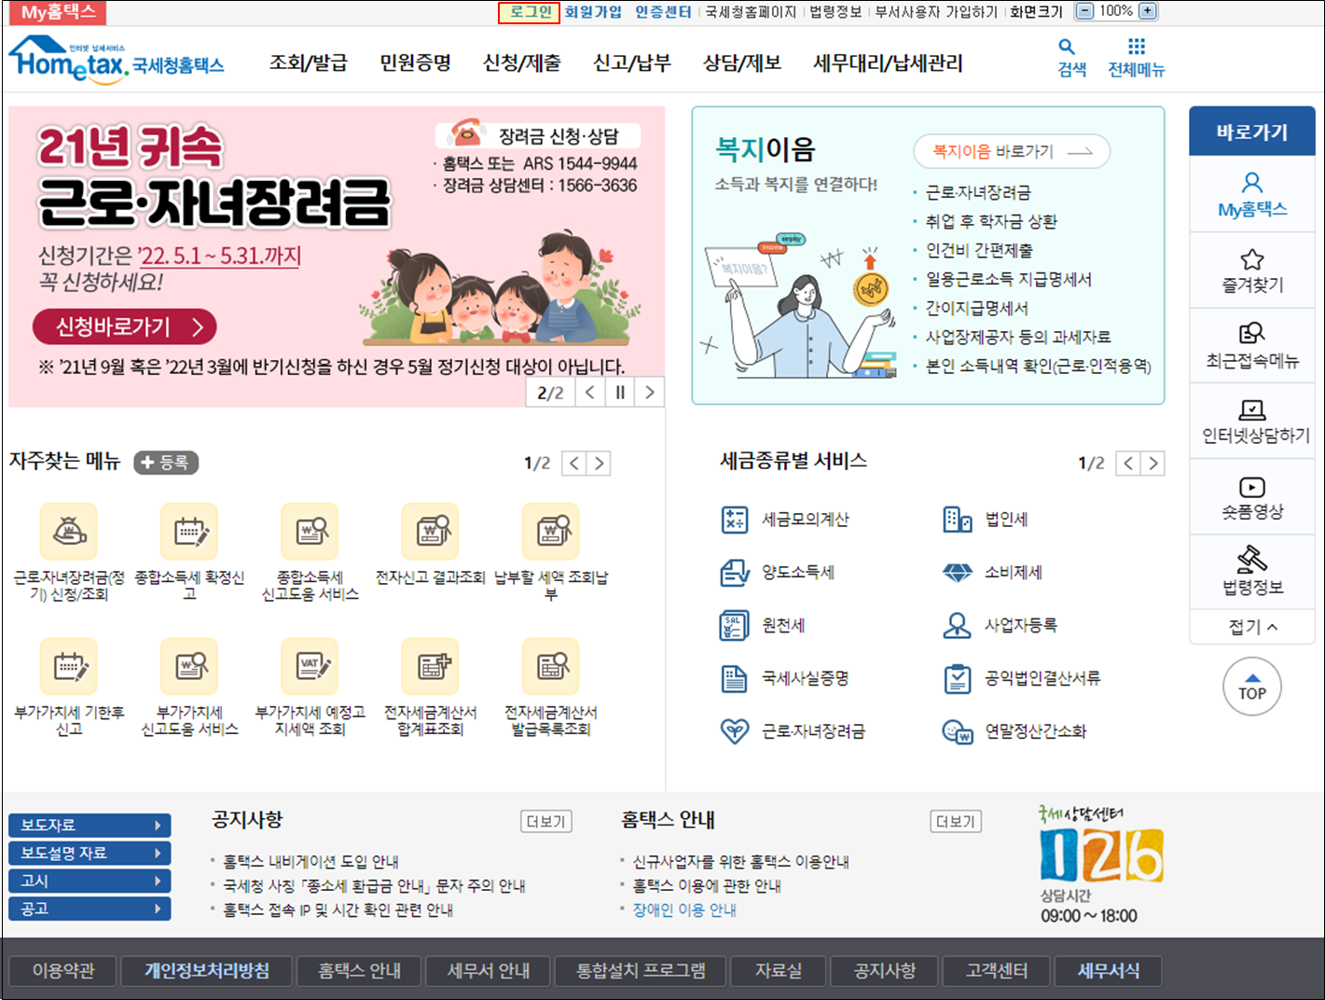Show next banner slide
Viewport: 1325px width, 1000px height.
(650, 393)
